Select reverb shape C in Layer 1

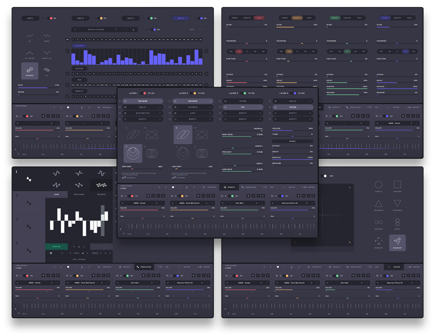(133, 153)
